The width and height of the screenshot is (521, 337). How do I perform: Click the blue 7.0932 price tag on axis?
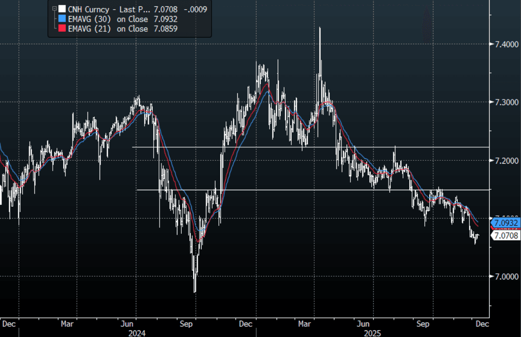coord(506,223)
